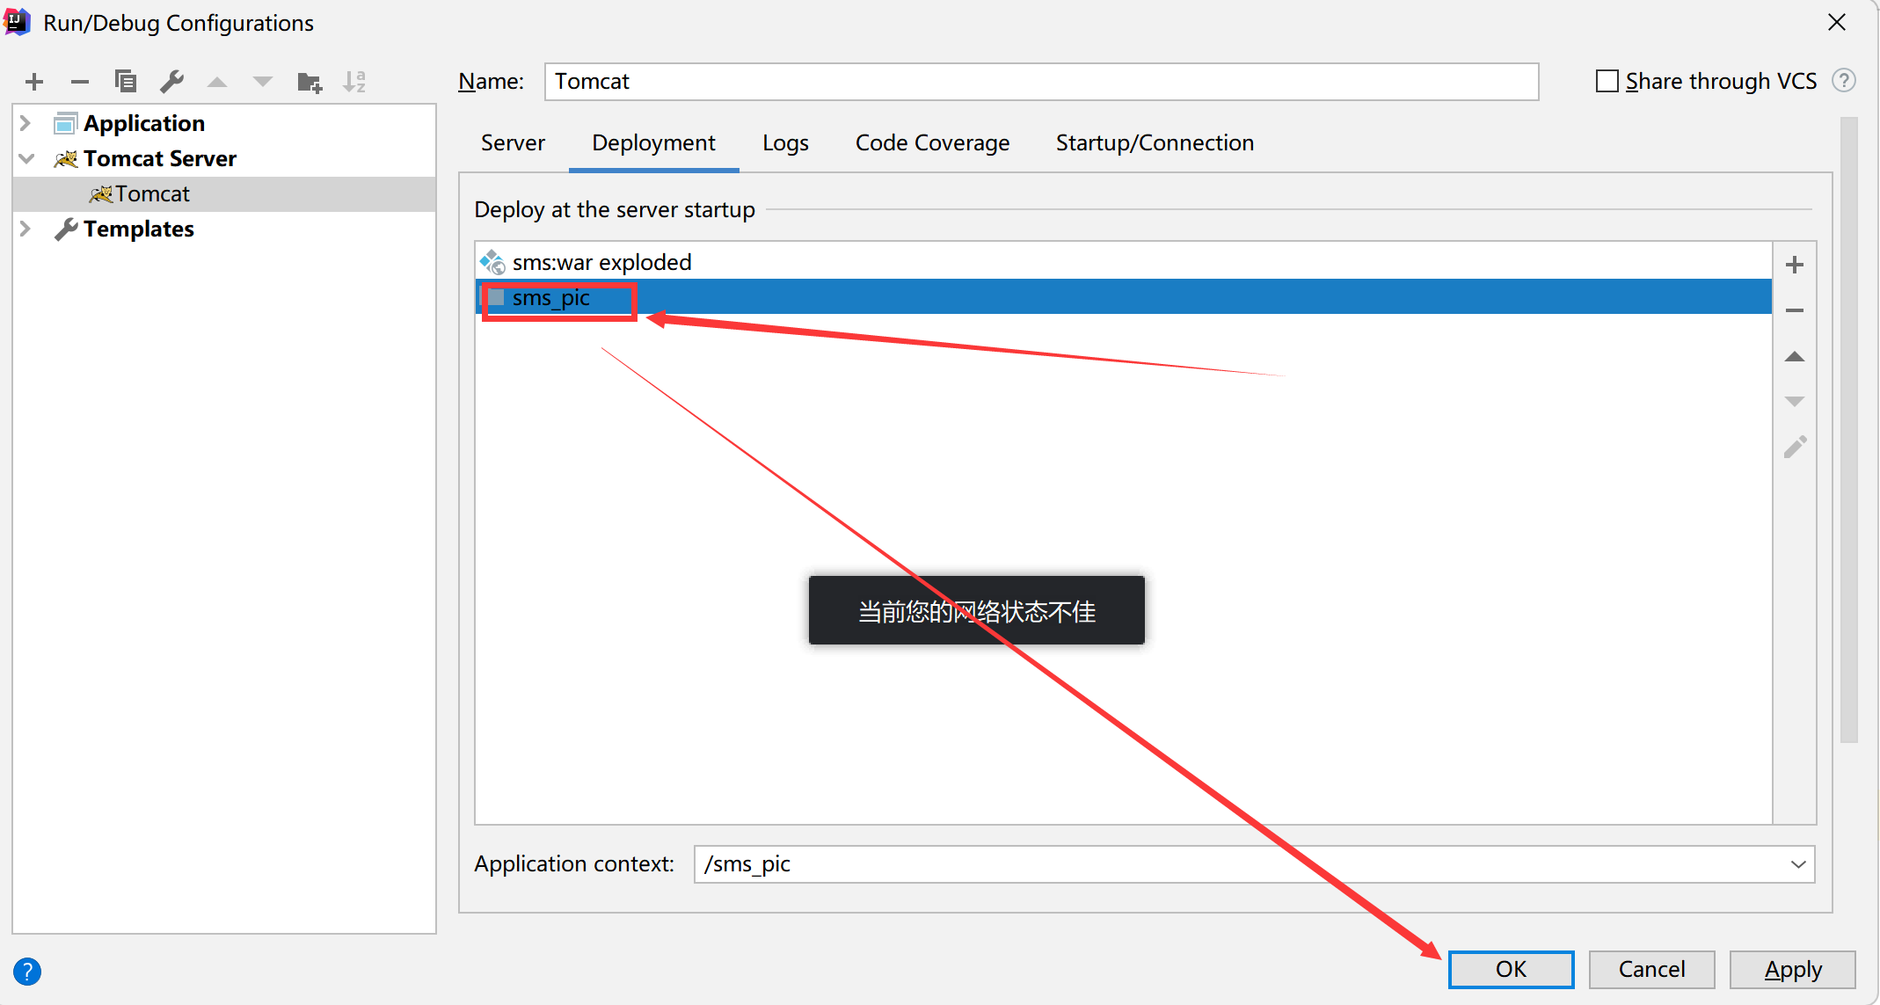The image size is (1880, 1005).
Task: Select Tomcat configuration in tree
Action: coord(224,193)
